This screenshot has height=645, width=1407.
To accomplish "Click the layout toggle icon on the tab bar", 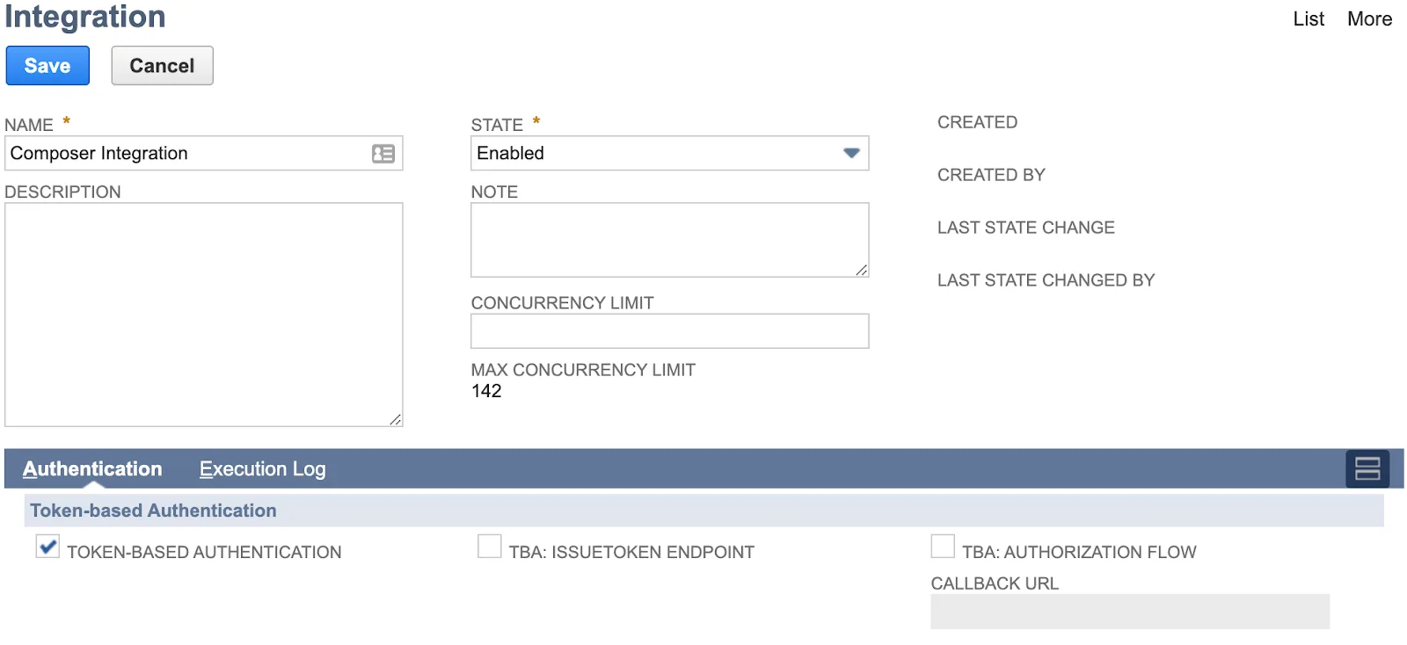I will [1368, 468].
